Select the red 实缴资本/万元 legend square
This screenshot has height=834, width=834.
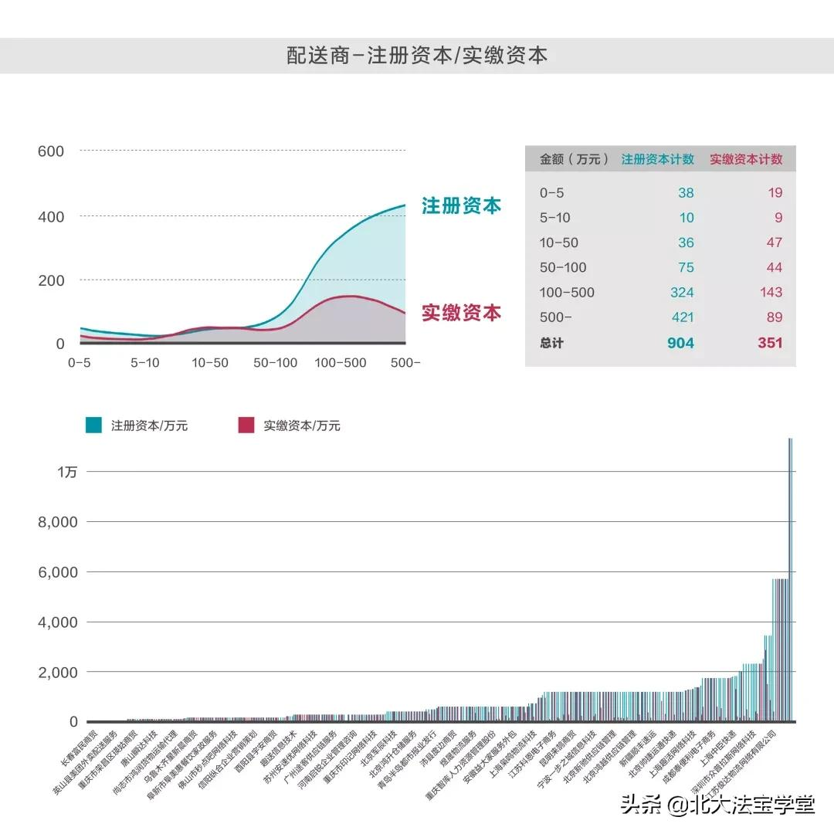[x=245, y=424]
